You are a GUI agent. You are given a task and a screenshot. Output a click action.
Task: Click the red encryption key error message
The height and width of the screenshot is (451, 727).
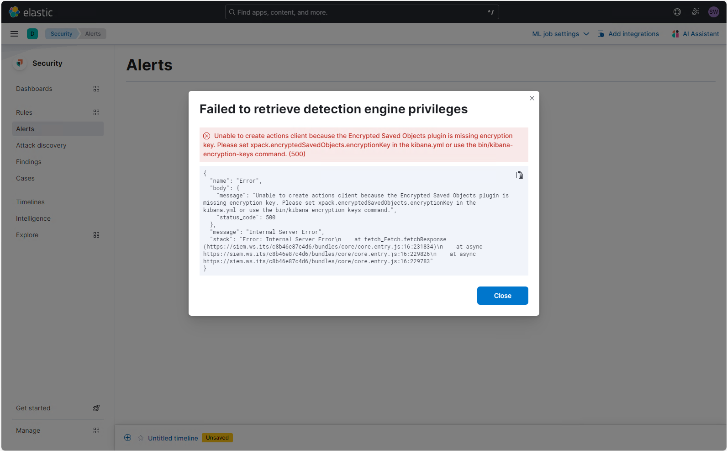tap(364, 145)
